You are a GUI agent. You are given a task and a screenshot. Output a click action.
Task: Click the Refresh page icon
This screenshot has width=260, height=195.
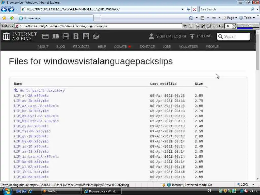[x=188, y=9]
